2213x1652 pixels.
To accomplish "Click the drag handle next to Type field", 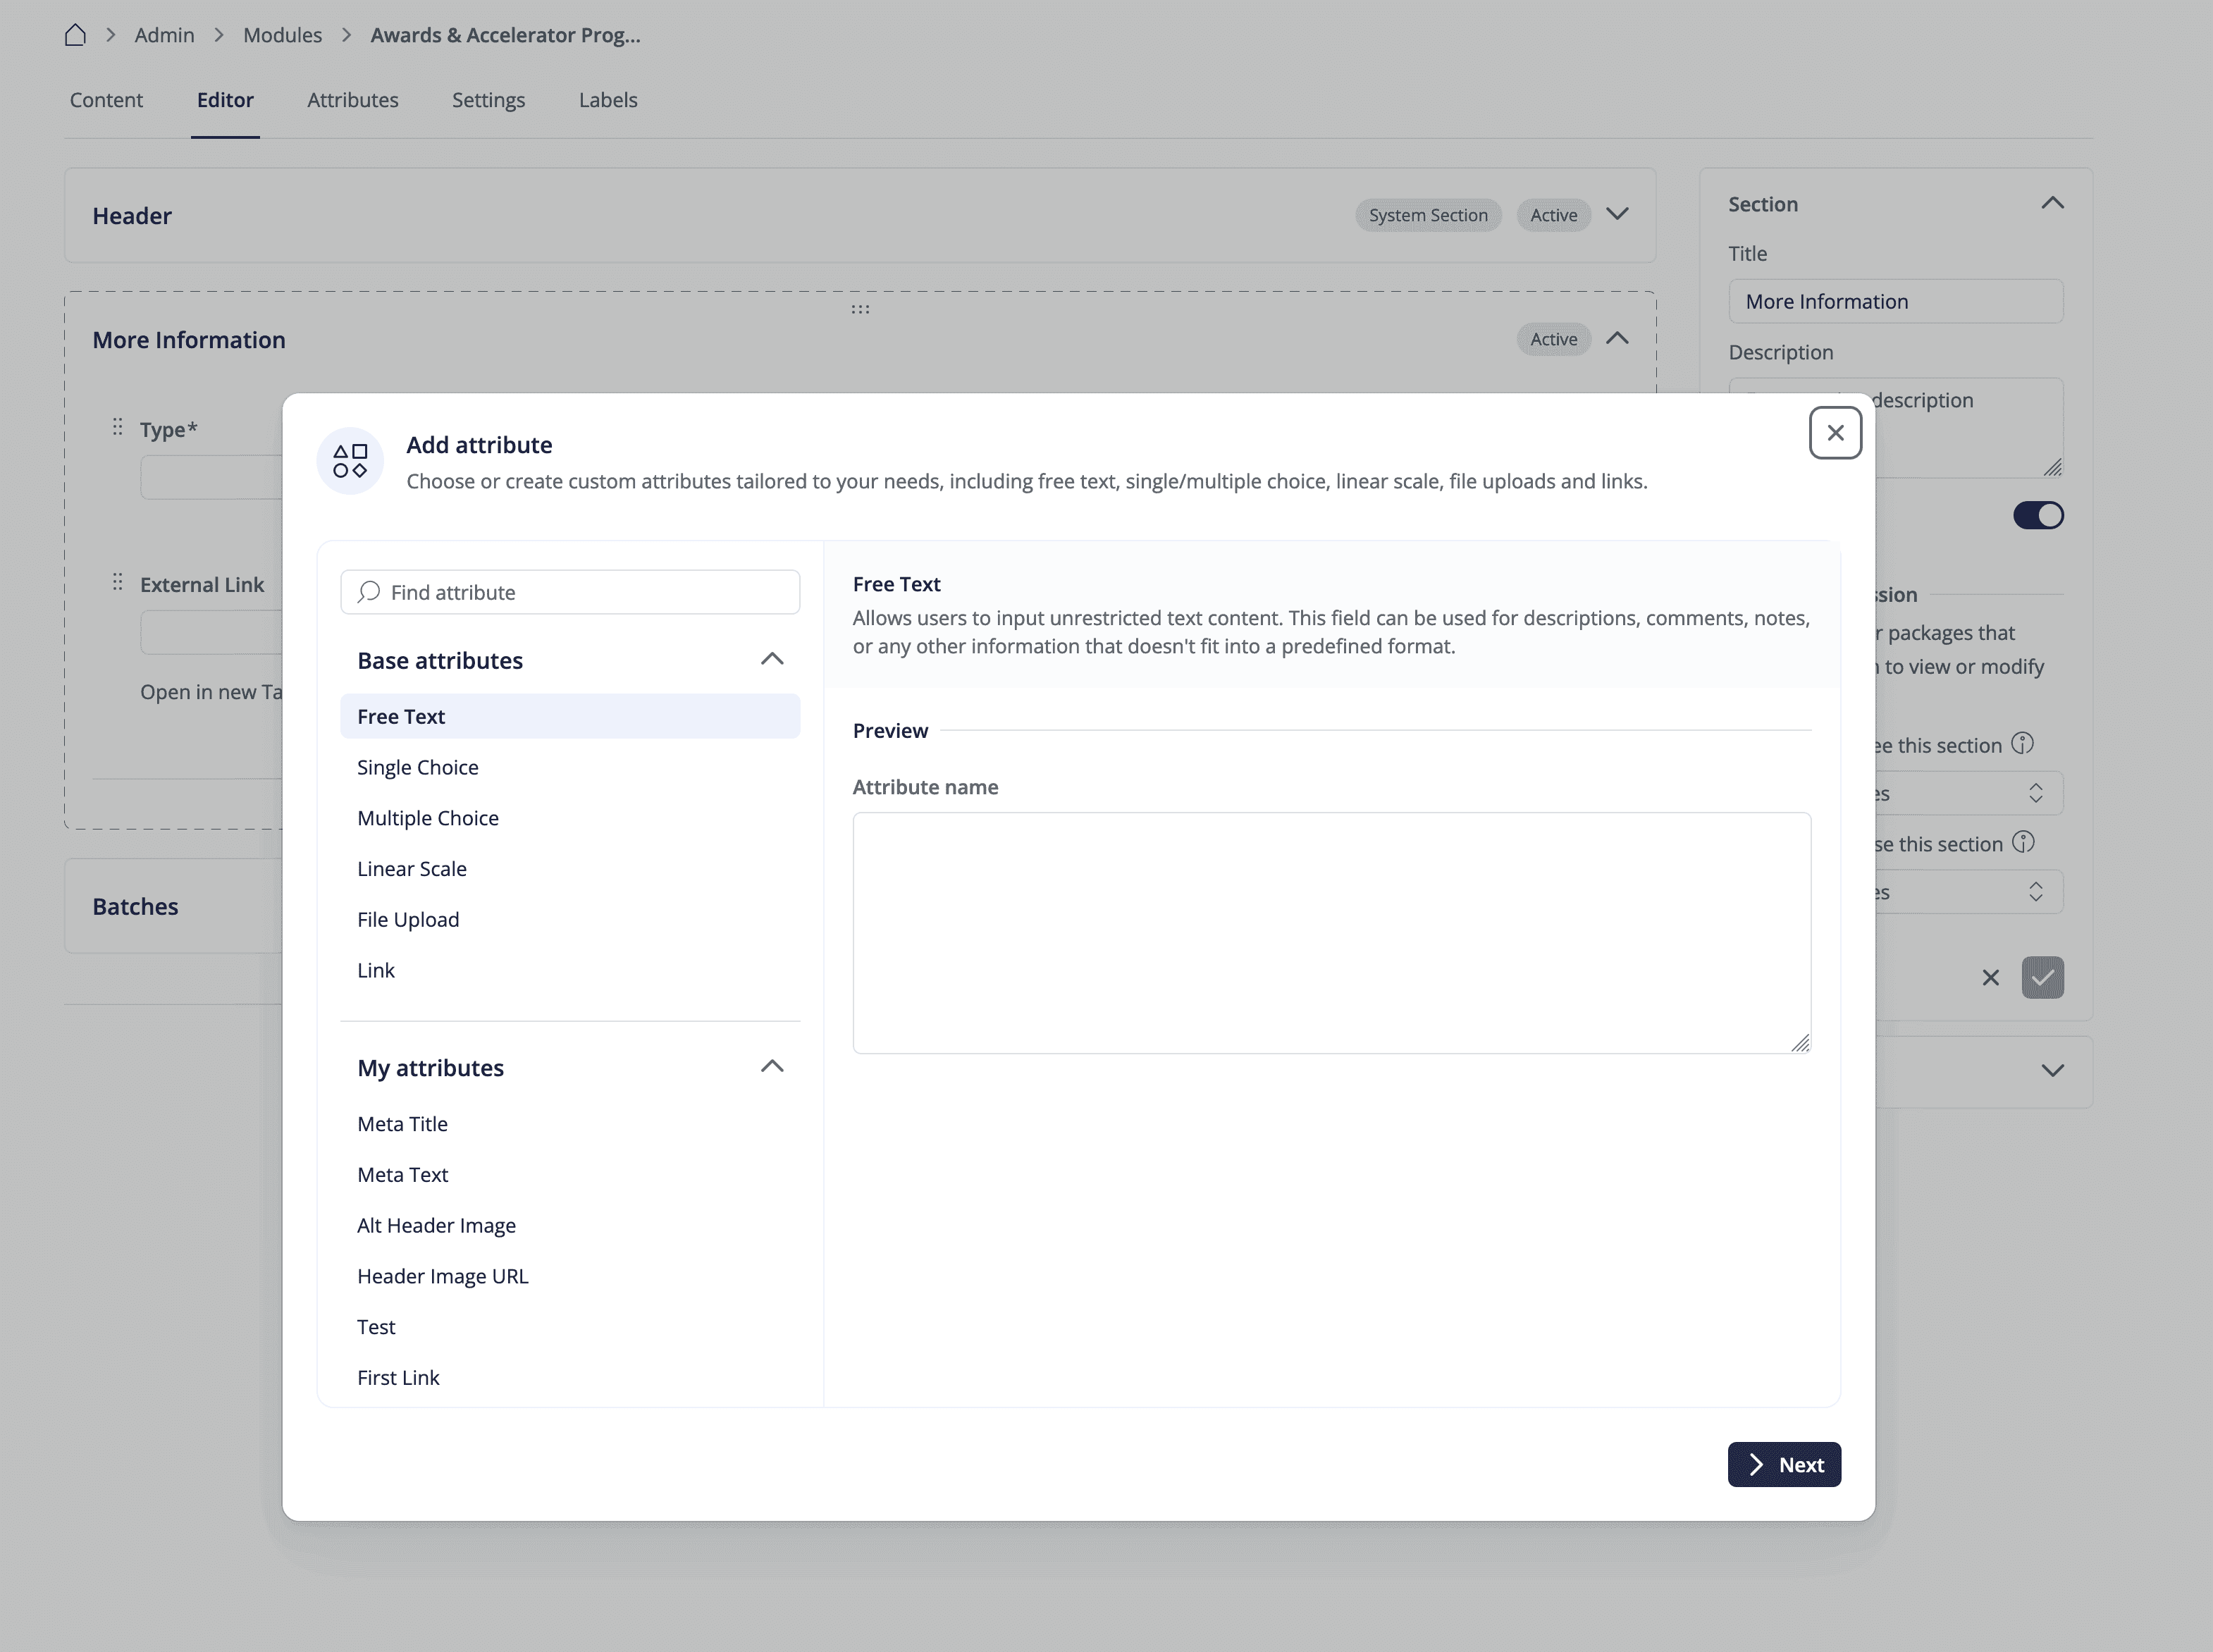I will (118, 428).
